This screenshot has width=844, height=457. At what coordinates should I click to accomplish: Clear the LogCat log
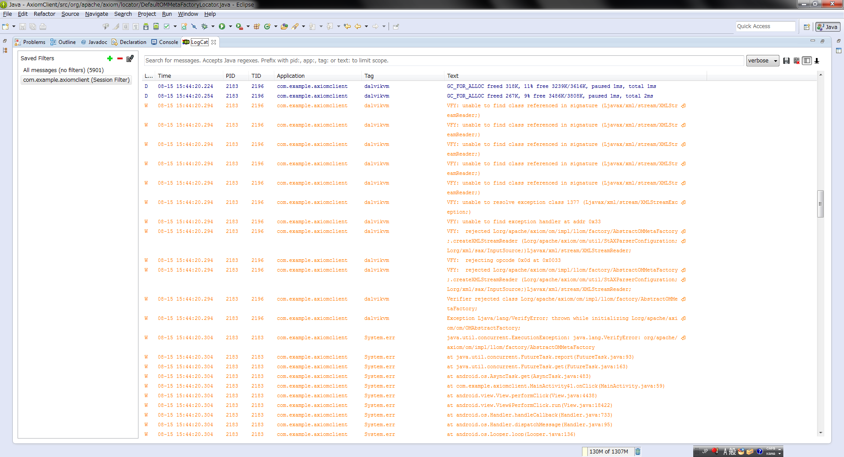pyautogui.click(x=797, y=61)
